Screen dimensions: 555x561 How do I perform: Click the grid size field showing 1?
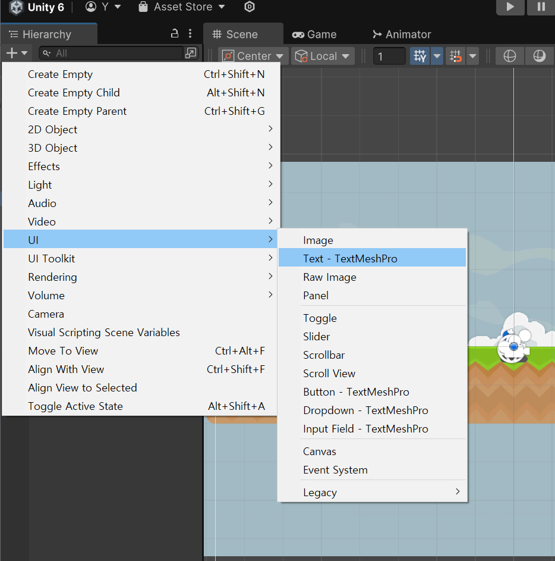(x=389, y=56)
